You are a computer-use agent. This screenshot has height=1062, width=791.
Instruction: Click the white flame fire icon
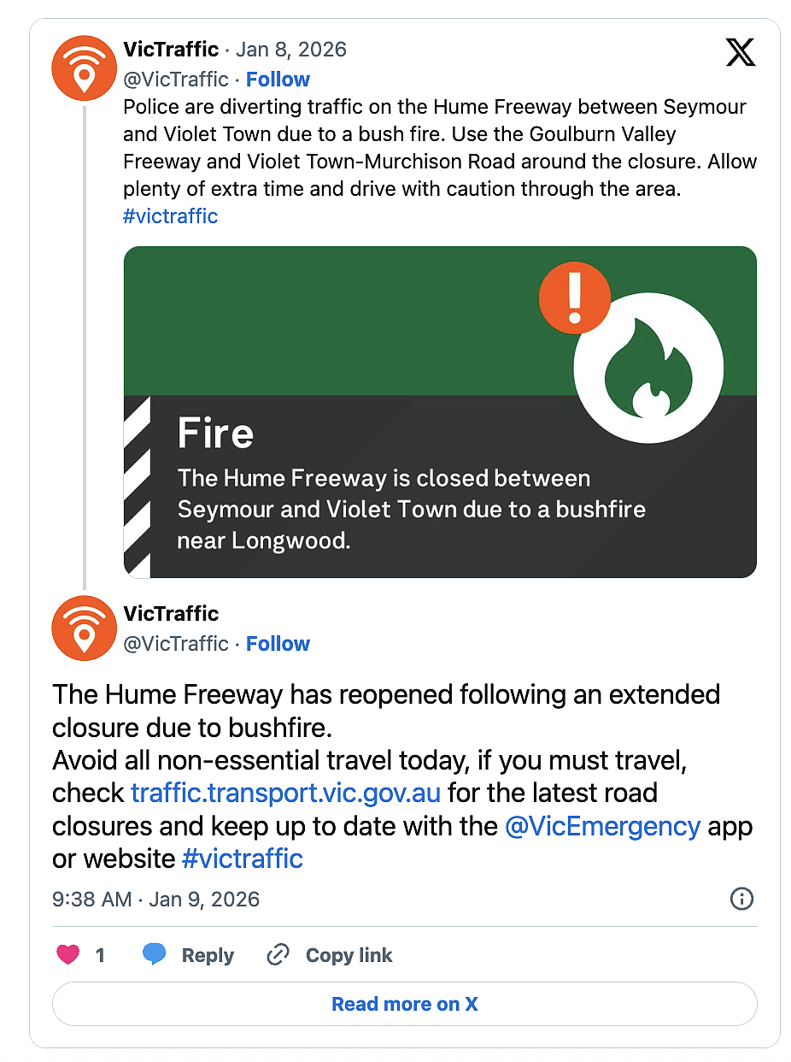[648, 369]
